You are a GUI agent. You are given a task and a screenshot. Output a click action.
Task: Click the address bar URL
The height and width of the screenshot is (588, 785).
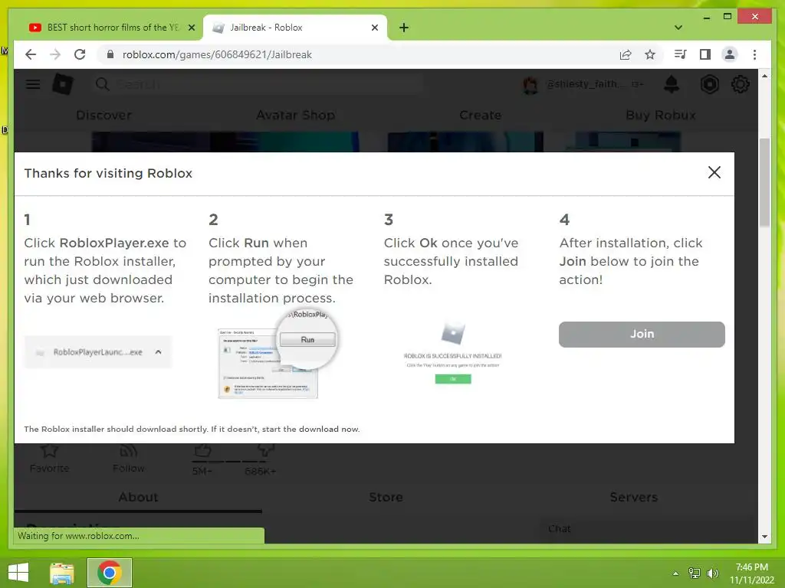pyautogui.click(x=217, y=54)
